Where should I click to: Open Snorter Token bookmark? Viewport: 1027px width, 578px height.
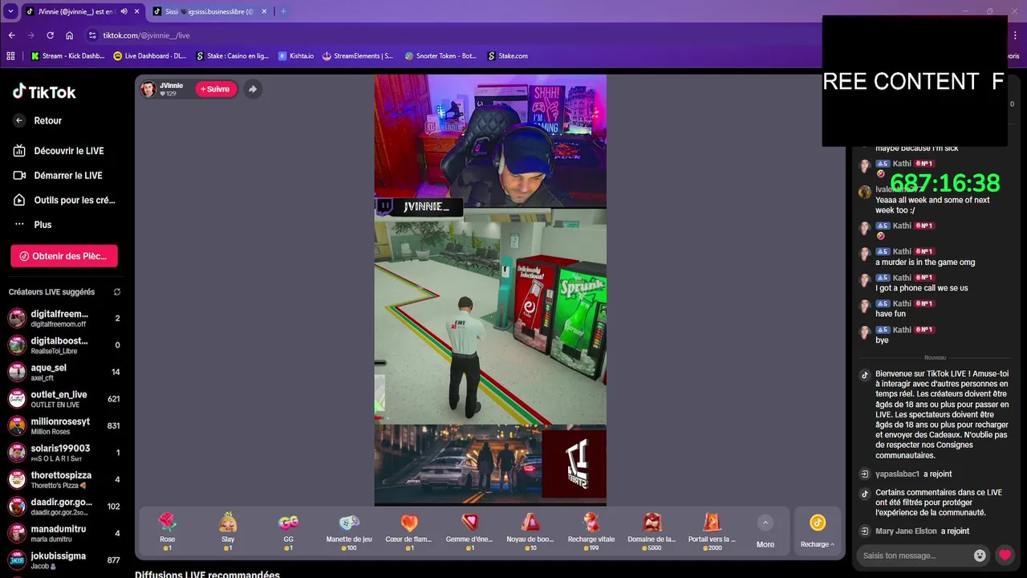point(440,56)
